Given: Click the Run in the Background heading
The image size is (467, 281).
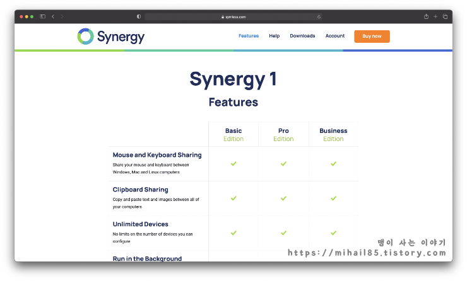Looking at the screenshot, I should (x=147, y=258).
